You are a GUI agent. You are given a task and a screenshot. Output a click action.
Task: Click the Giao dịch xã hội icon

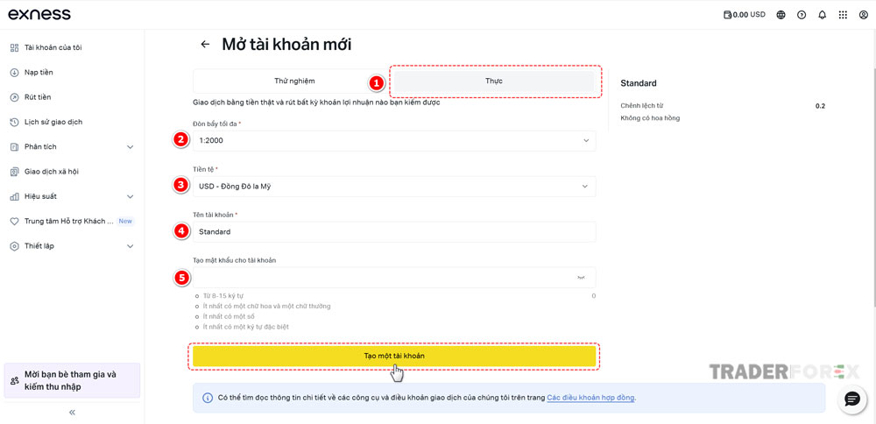[15, 172]
